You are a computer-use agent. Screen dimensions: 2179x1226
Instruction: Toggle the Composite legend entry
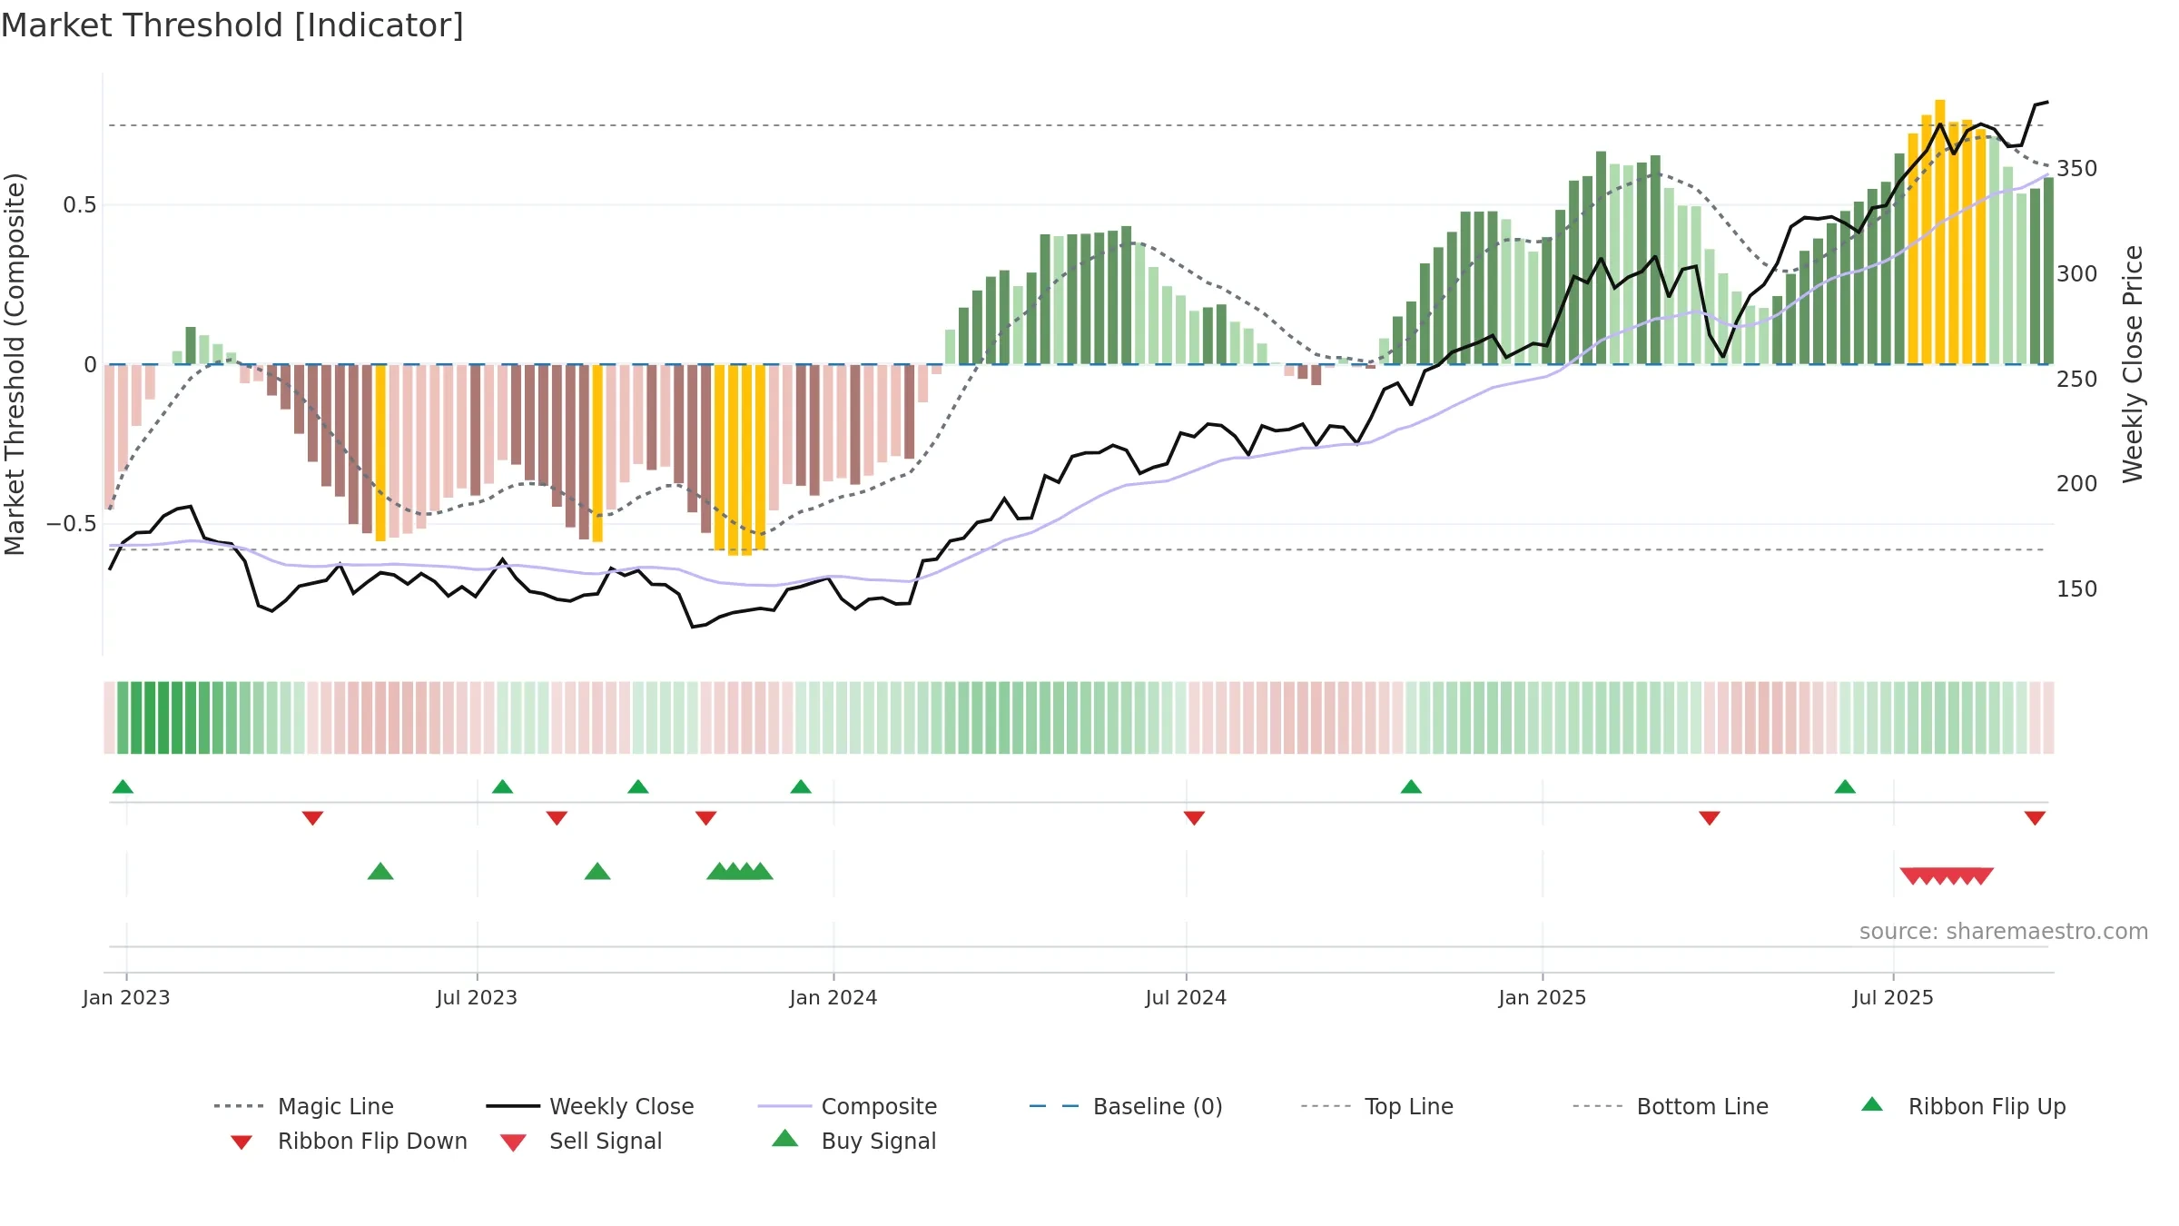tap(847, 1106)
